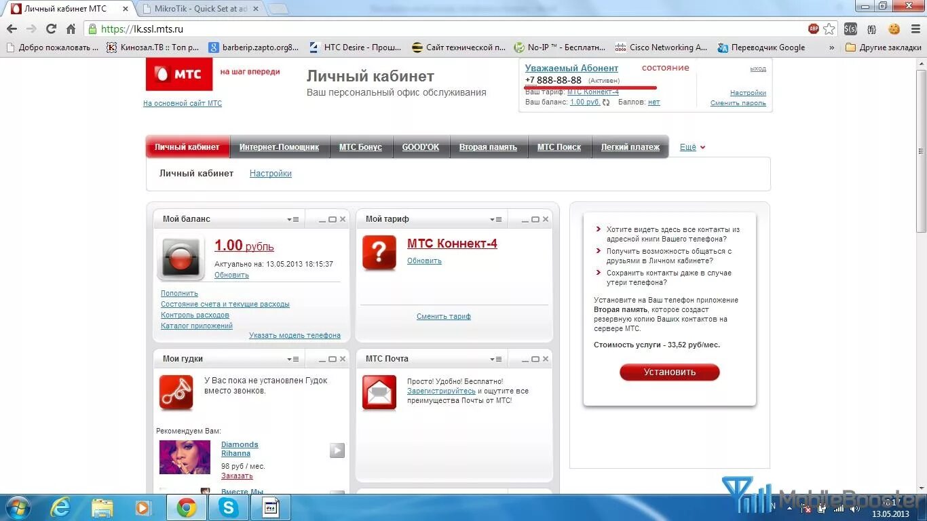Click the Зарегистрируйтесь link

click(441, 391)
